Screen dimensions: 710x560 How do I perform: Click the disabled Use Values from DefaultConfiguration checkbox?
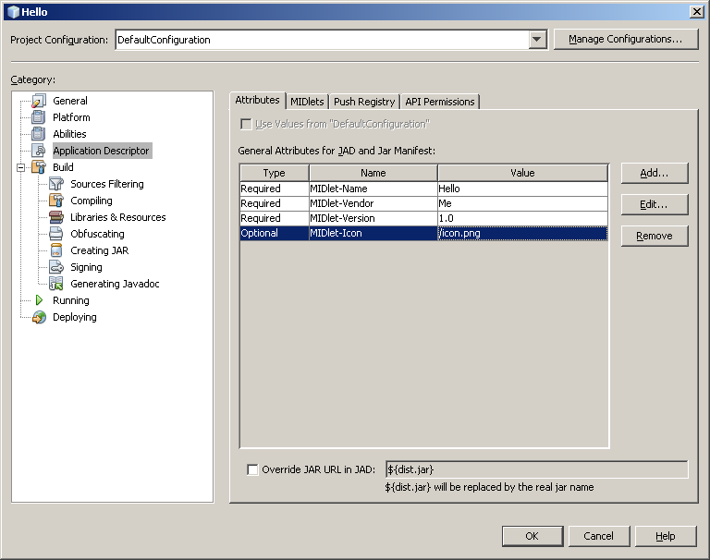coord(246,124)
